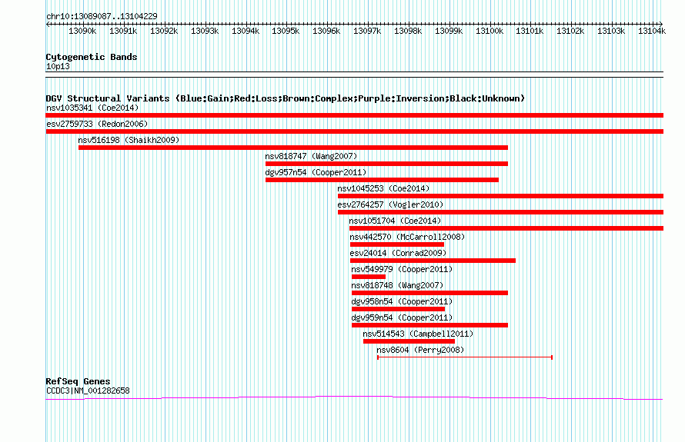Screen dimensions: 685x442
Task: Click the magenta CCDC3 gene track line
Action: click(x=354, y=397)
